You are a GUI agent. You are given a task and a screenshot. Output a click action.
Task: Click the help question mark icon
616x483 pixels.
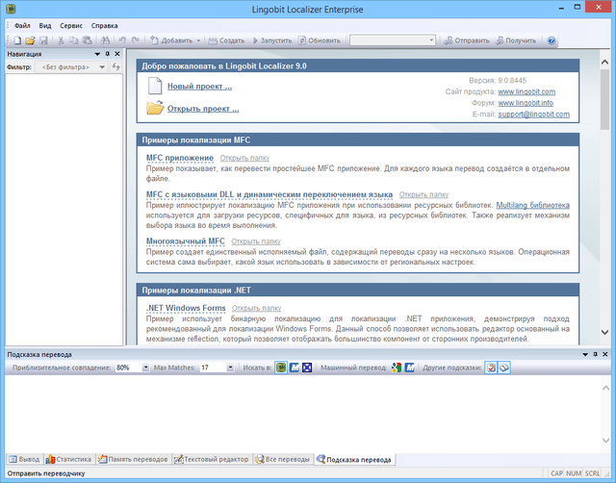[552, 40]
